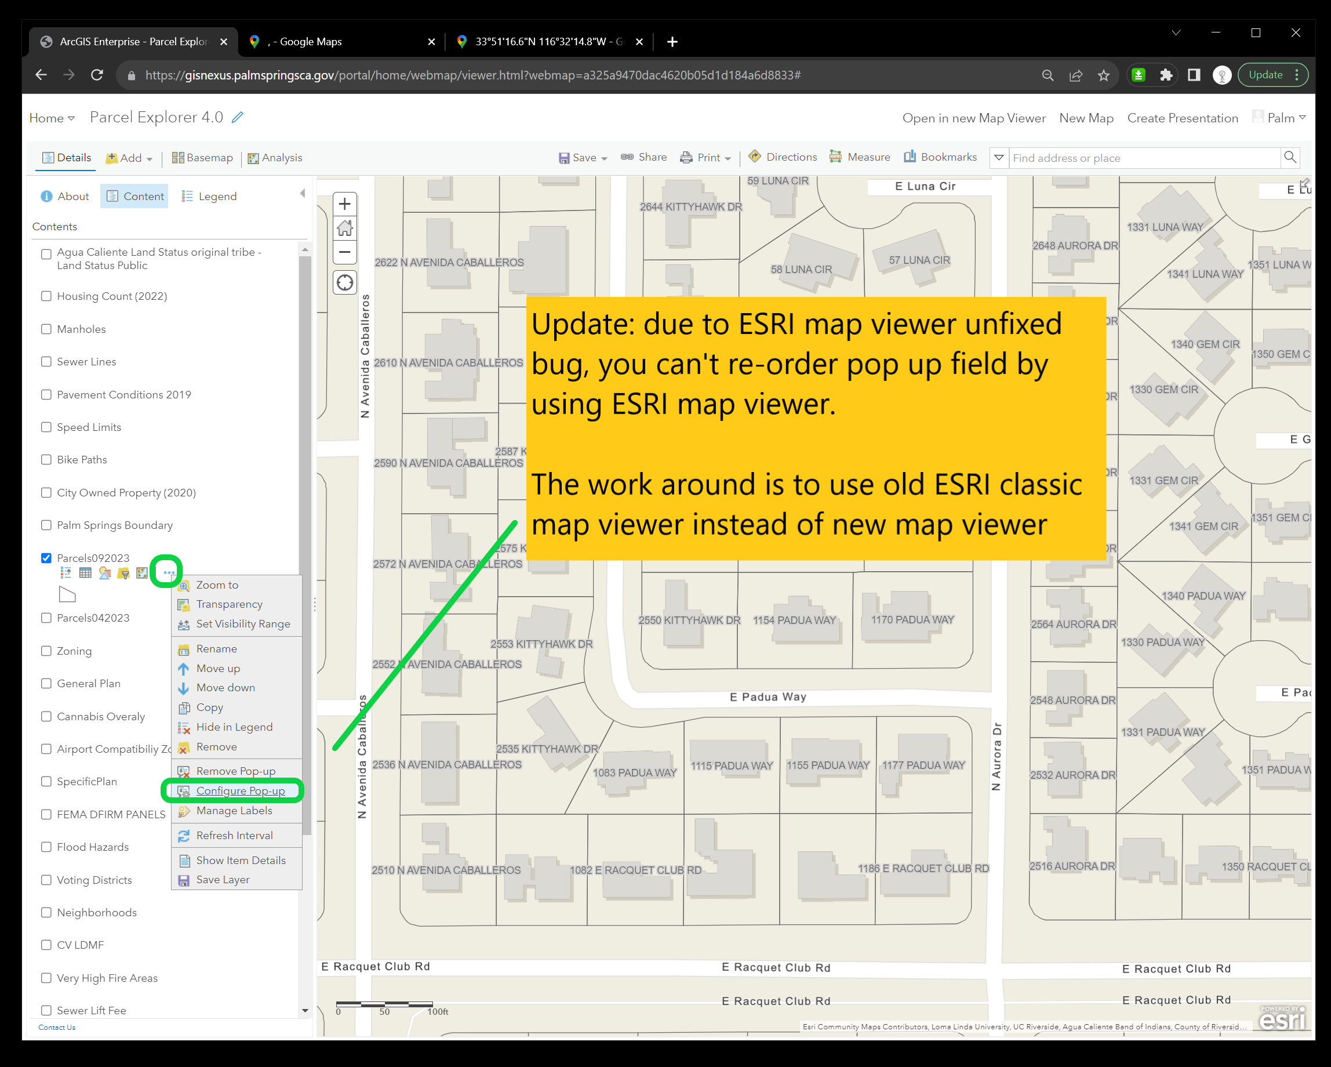Open table for Parcels092023 layer
1331x1067 pixels.
point(85,572)
